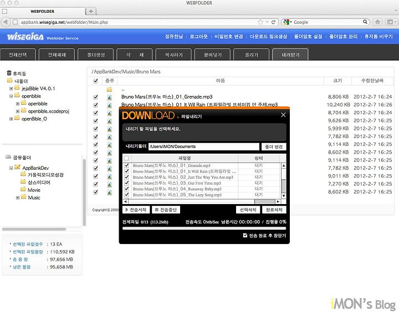399x315 pixels.
Task: Uncheck 05_The Lazy Song.mp3 in download dialog
Action: [126, 195]
